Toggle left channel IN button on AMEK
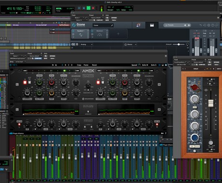Screen dimensions: 222x183 tap(25, 82)
